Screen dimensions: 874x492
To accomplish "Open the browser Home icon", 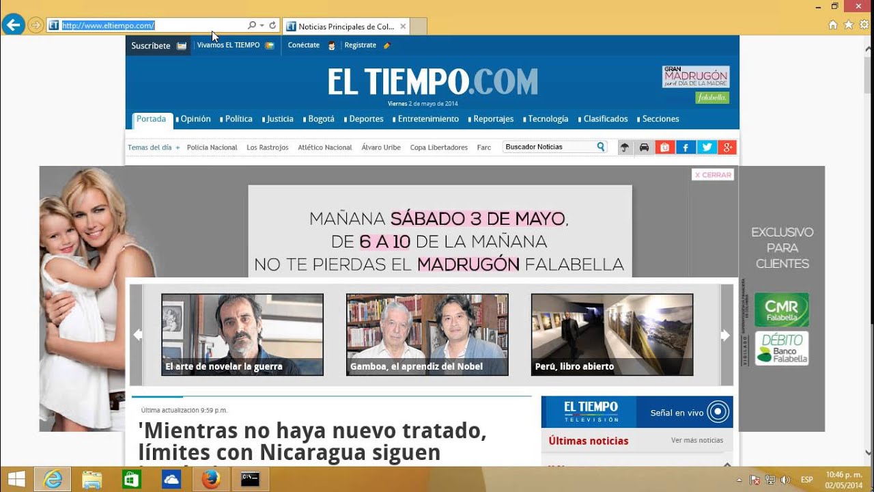I will [832, 25].
